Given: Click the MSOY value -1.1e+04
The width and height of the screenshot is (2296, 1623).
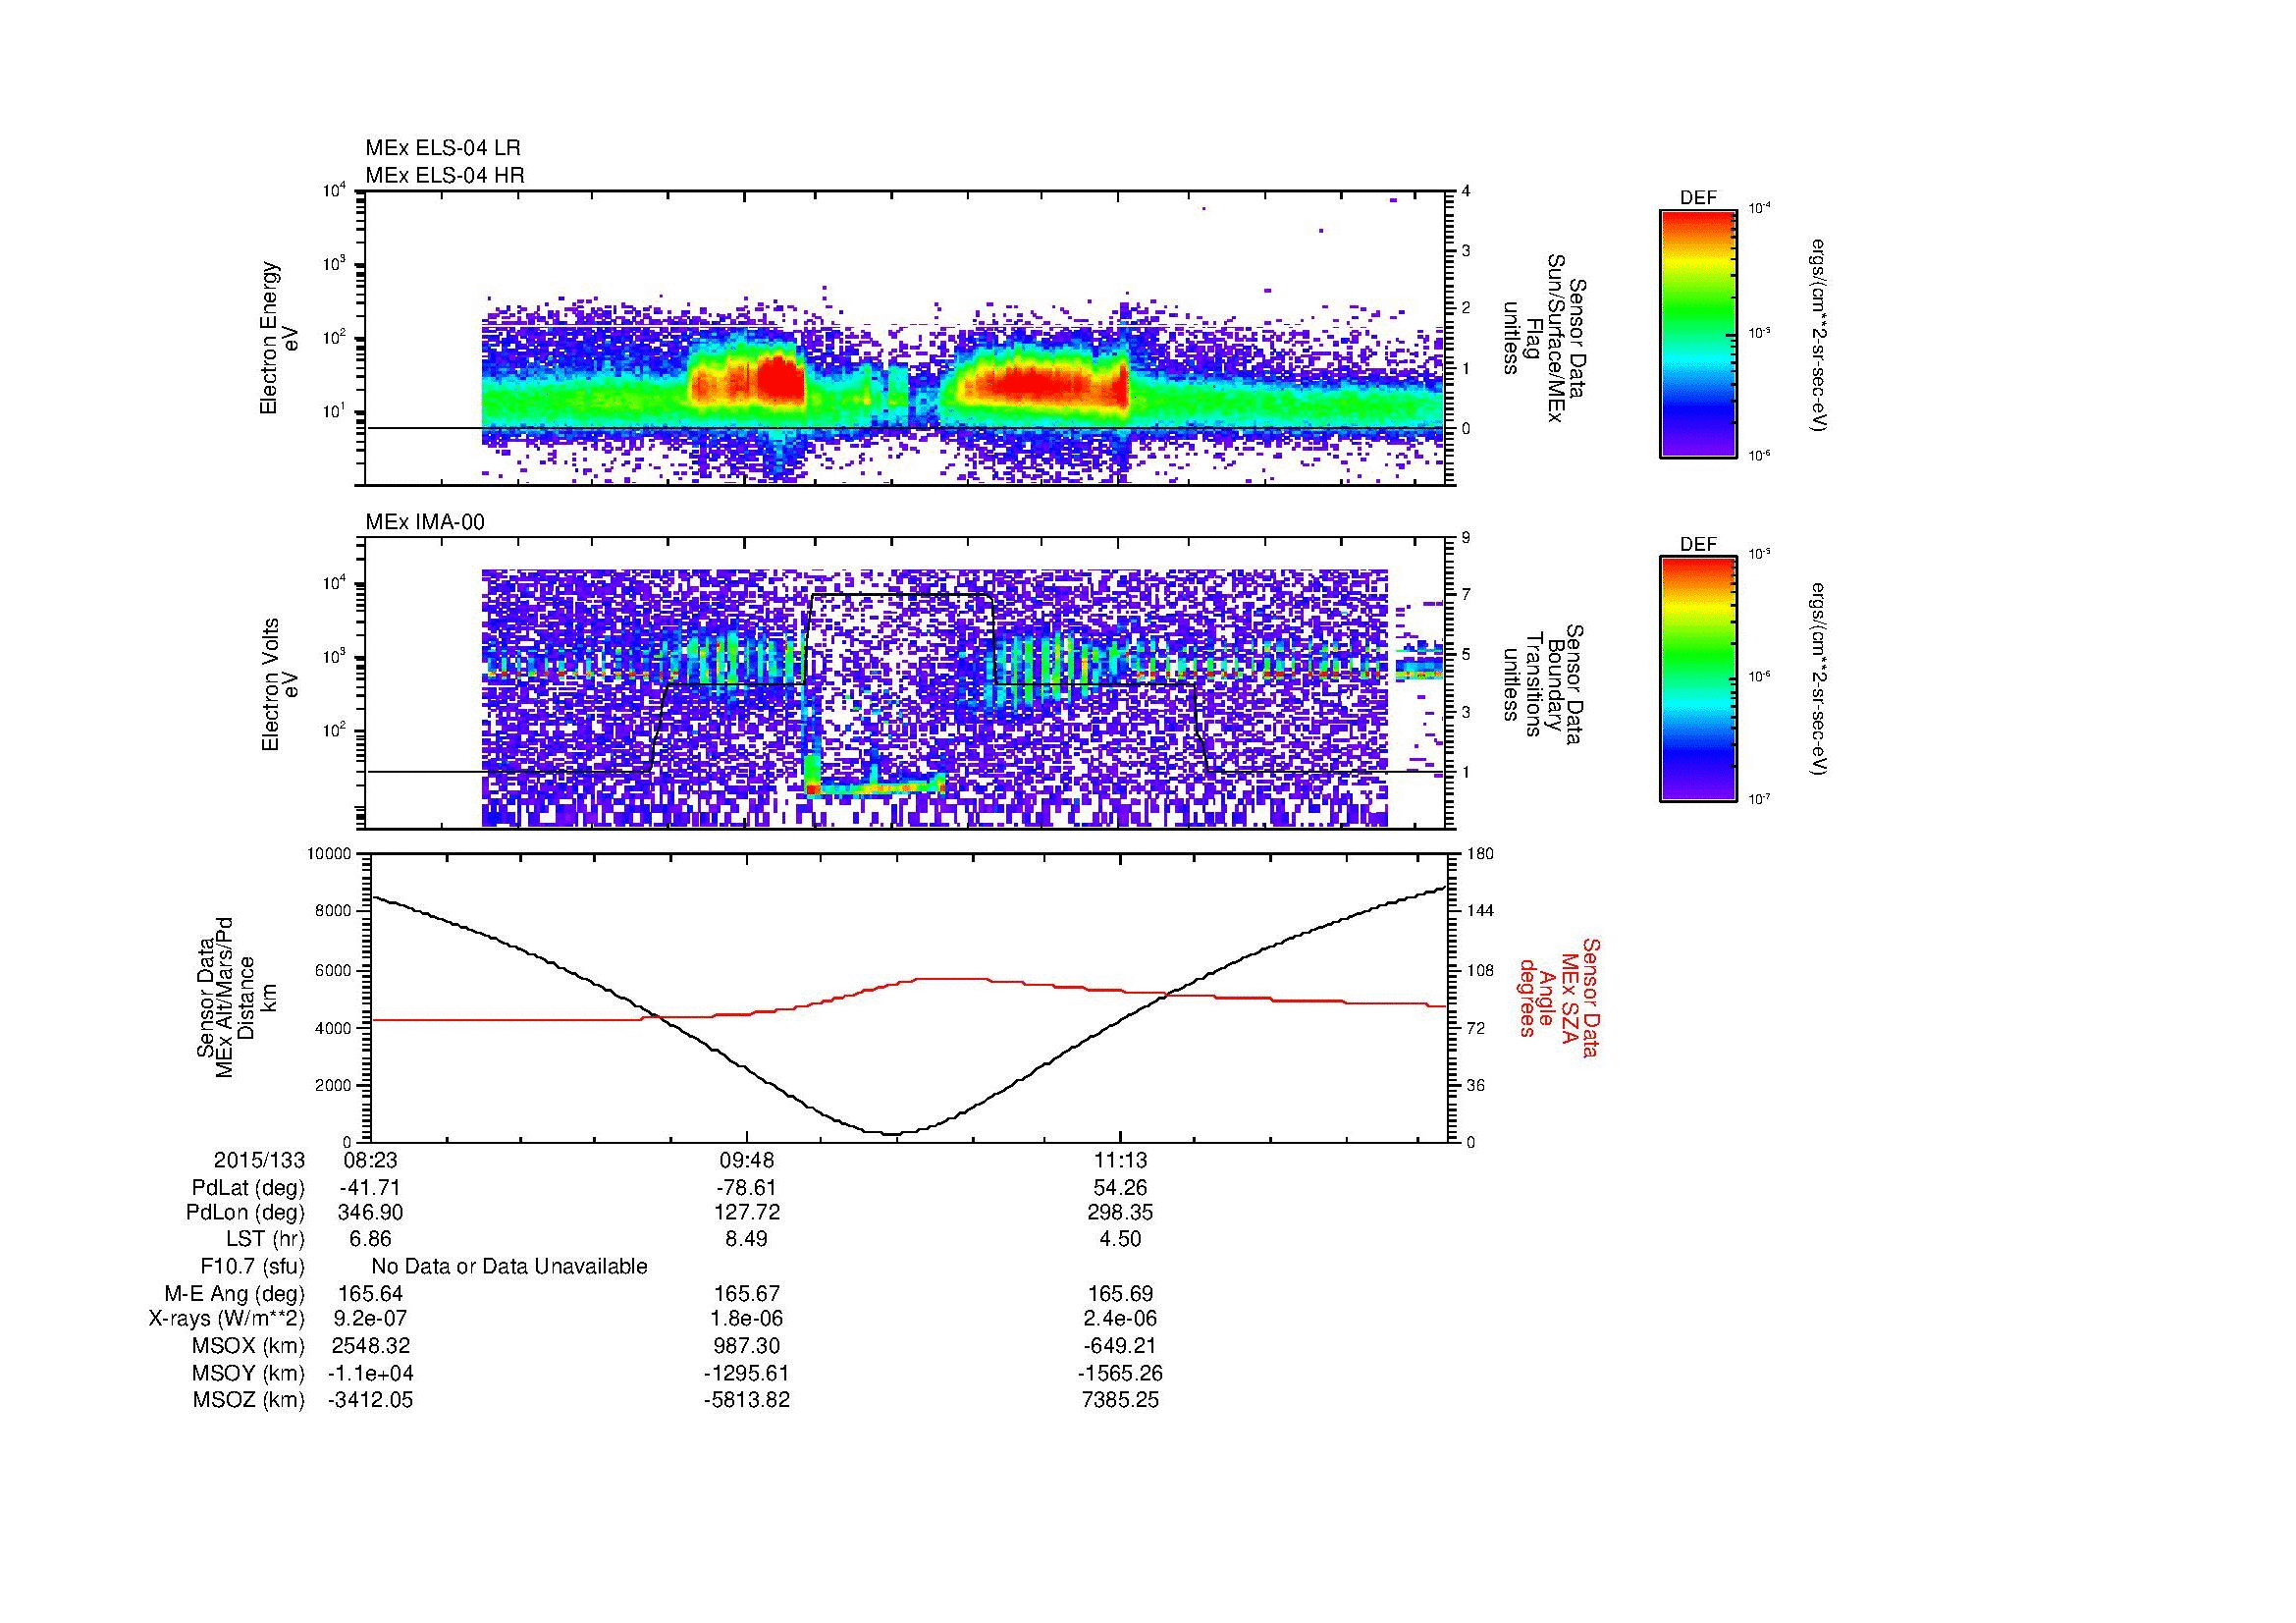Looking at the screenshot, I should click(371, 1374).
